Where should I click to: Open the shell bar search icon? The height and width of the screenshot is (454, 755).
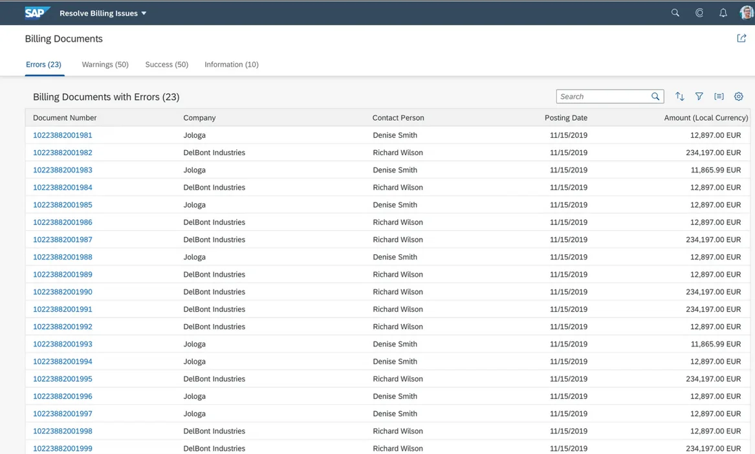(x=675, y=13)
